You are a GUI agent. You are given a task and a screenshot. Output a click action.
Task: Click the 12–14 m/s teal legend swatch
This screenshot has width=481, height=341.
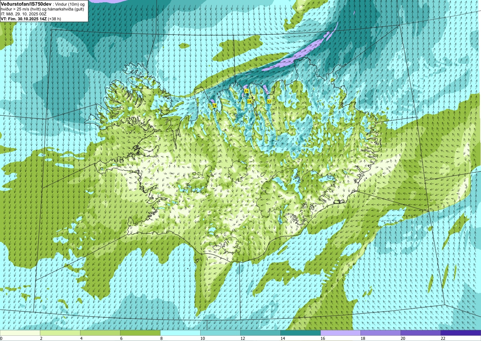tap(260, 333)
